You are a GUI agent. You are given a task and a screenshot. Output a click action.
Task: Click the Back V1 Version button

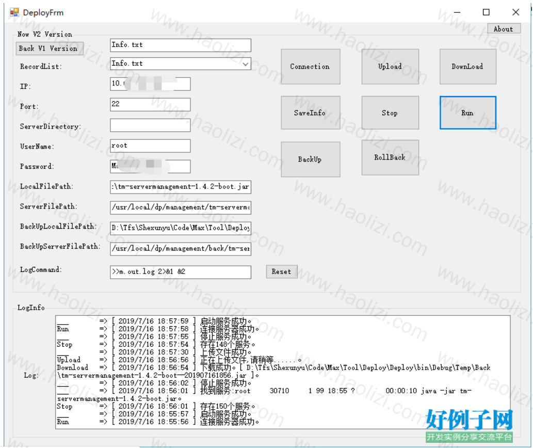50,49
